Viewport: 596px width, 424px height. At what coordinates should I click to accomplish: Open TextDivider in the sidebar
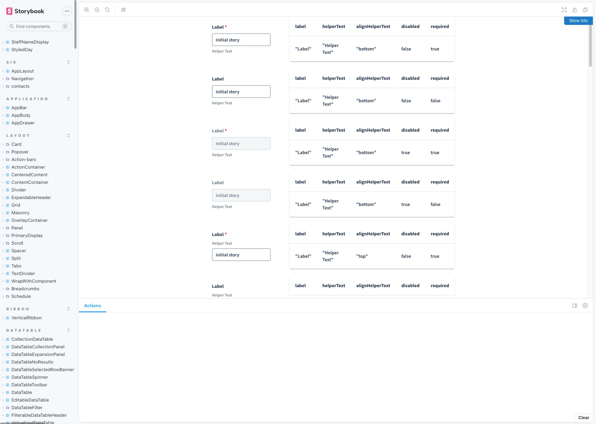coord(23,274)
